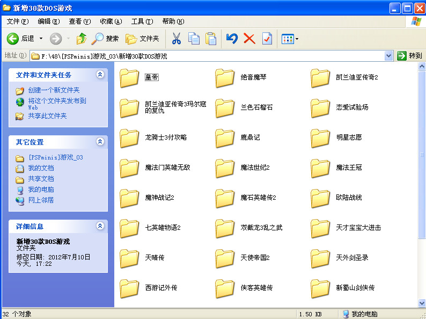Viewport: 426px width, 319px height.
Task: Click the 双截龙3乱之武 folder name
Action: pos(261,228)
